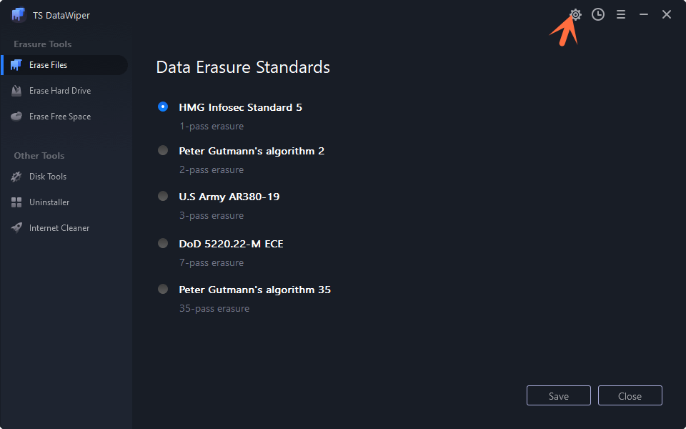Image resolution: width=686 pixels, height=429 pixels.
Task: Select the Erase Hard Drive tool icon
Action: (16, 91)
